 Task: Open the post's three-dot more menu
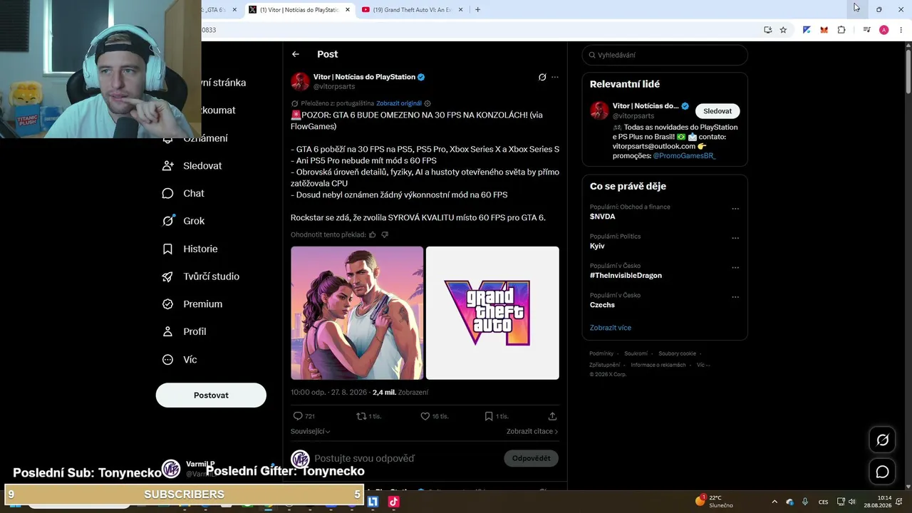(555, 77)
